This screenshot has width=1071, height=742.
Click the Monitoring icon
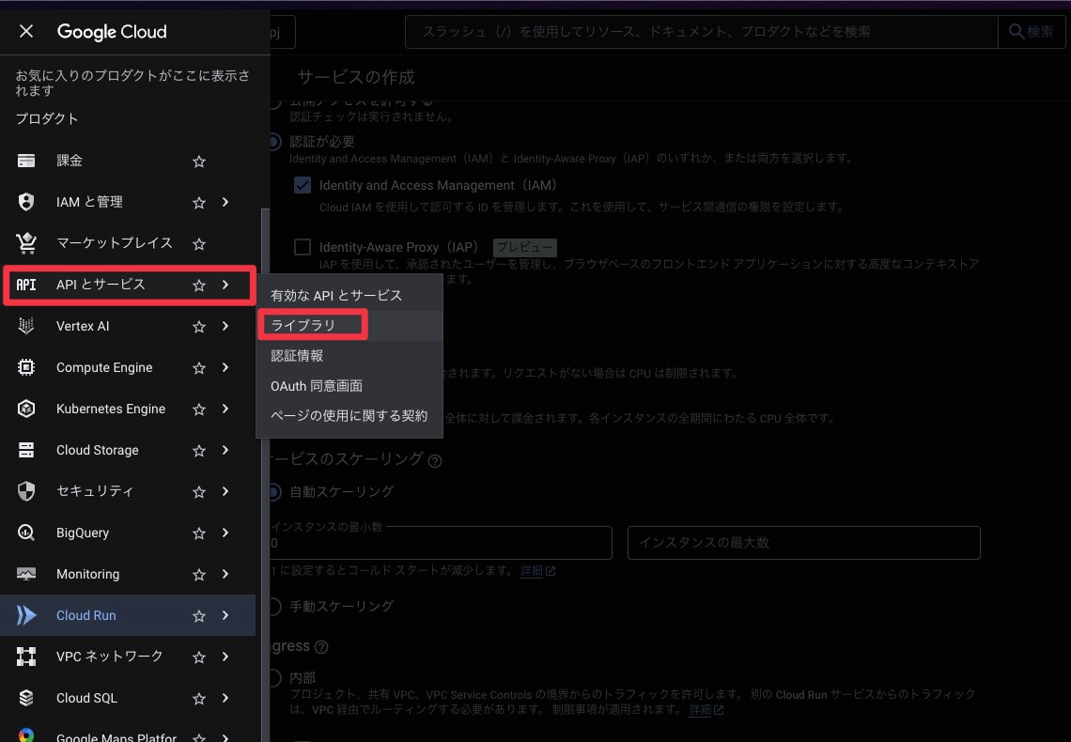(26, 574)
